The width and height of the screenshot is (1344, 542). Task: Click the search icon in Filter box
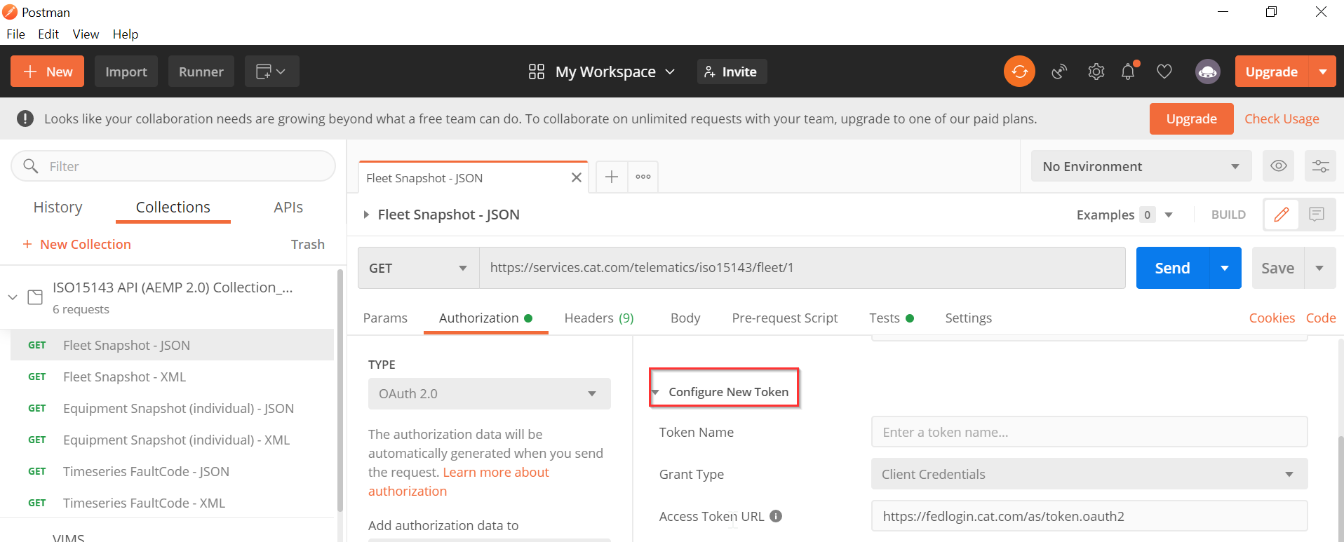point(31,166)
